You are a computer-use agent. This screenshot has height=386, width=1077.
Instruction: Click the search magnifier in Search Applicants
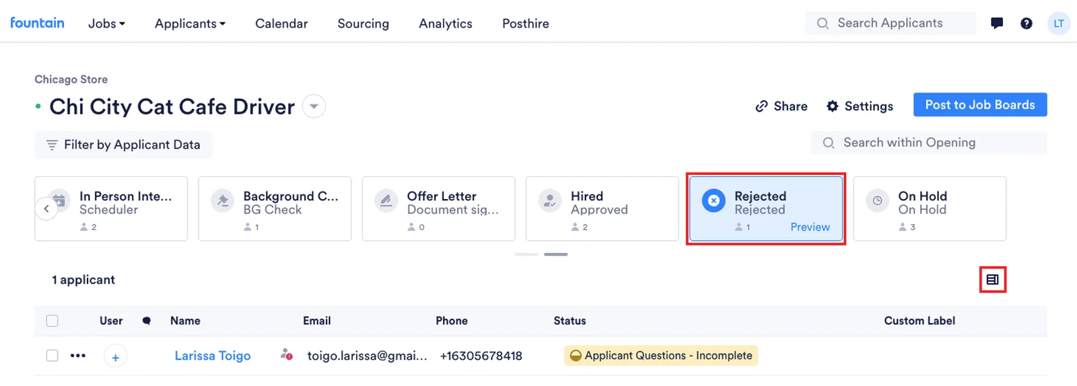pyautogui.click(x=823, y=23)
